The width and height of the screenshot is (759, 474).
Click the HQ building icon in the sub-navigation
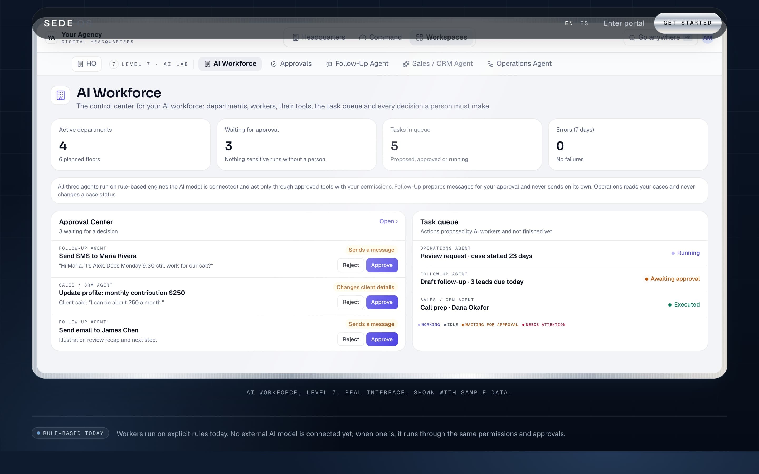80,64
